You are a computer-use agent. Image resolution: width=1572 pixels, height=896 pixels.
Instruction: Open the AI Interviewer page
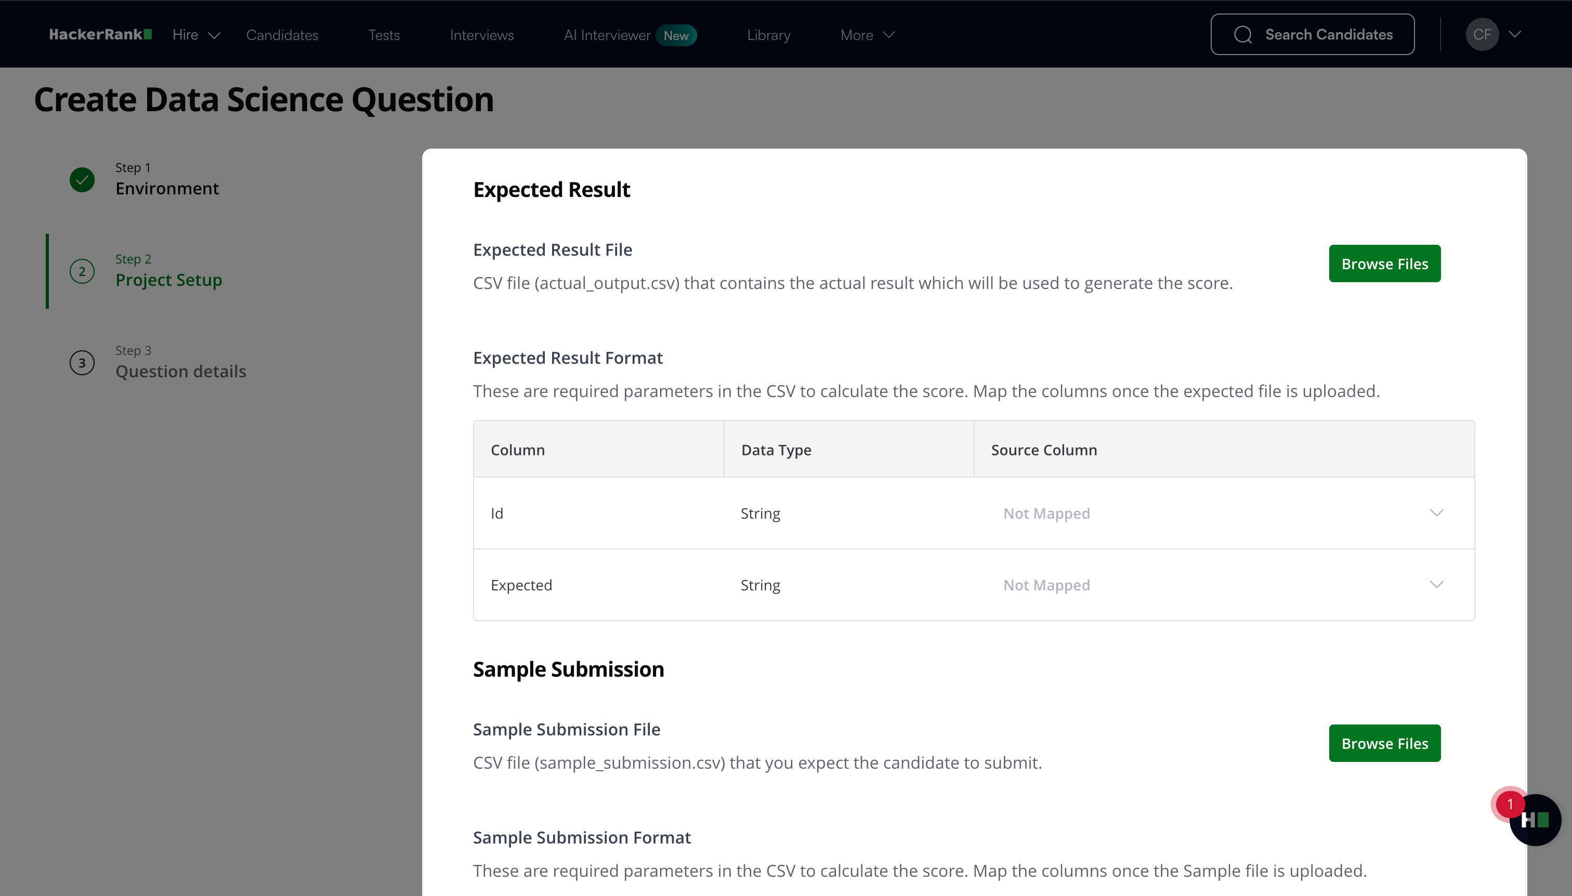point(607,35)
